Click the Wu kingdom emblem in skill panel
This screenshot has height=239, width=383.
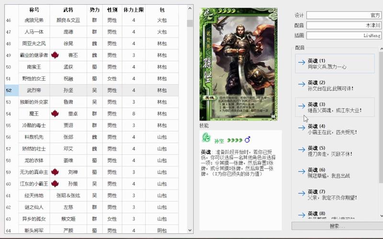point(206,138)
